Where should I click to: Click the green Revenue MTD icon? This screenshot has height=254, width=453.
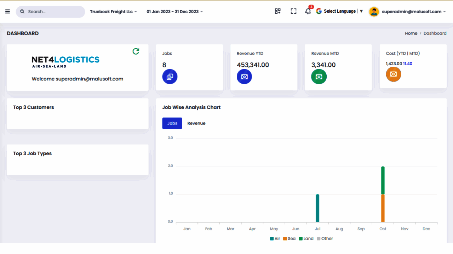tap(319, 77)
